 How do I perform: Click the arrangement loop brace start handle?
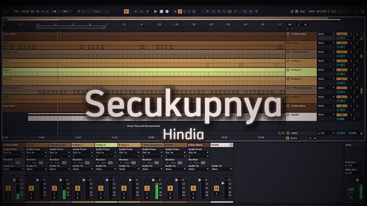pyautogui.click(x=38, y=27)
